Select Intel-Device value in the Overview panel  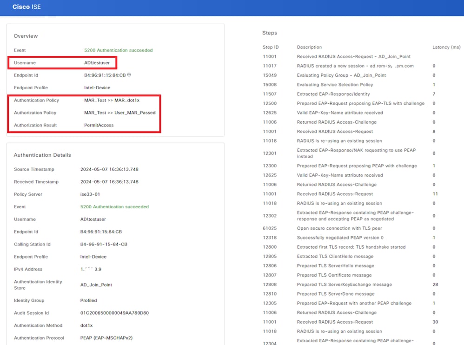click(x=97, y=87)
